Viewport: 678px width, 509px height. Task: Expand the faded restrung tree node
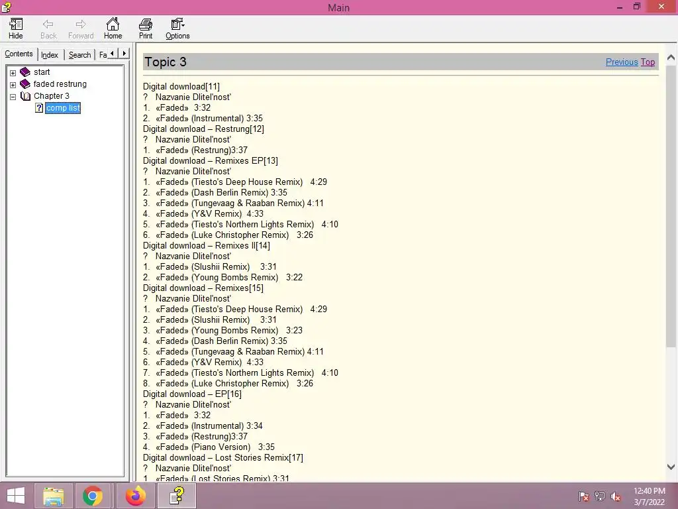tap(13, 85)
